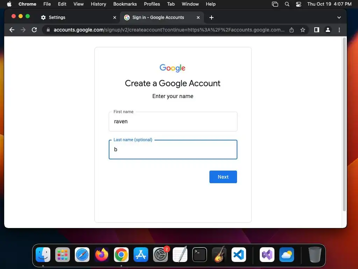Open Launchpad from the dock
The height and width of the screenshot is (269, 358).
point(63,255)
